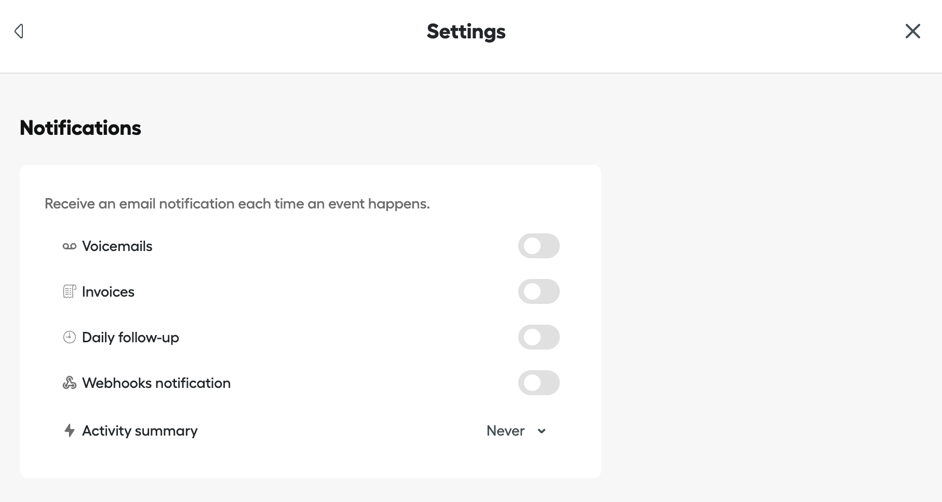Click the voicemail tape icon
Image resolution: width=942 pixels, height=502 pixels.
69,245
